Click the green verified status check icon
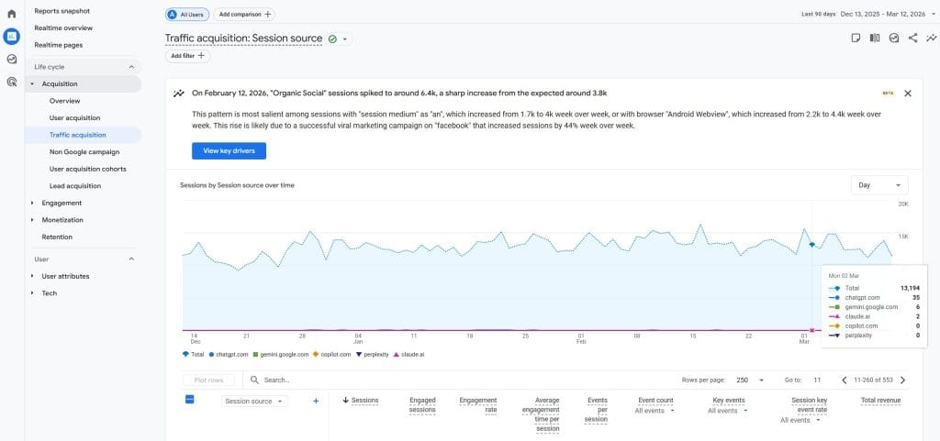940x441 pixels. 332,39
